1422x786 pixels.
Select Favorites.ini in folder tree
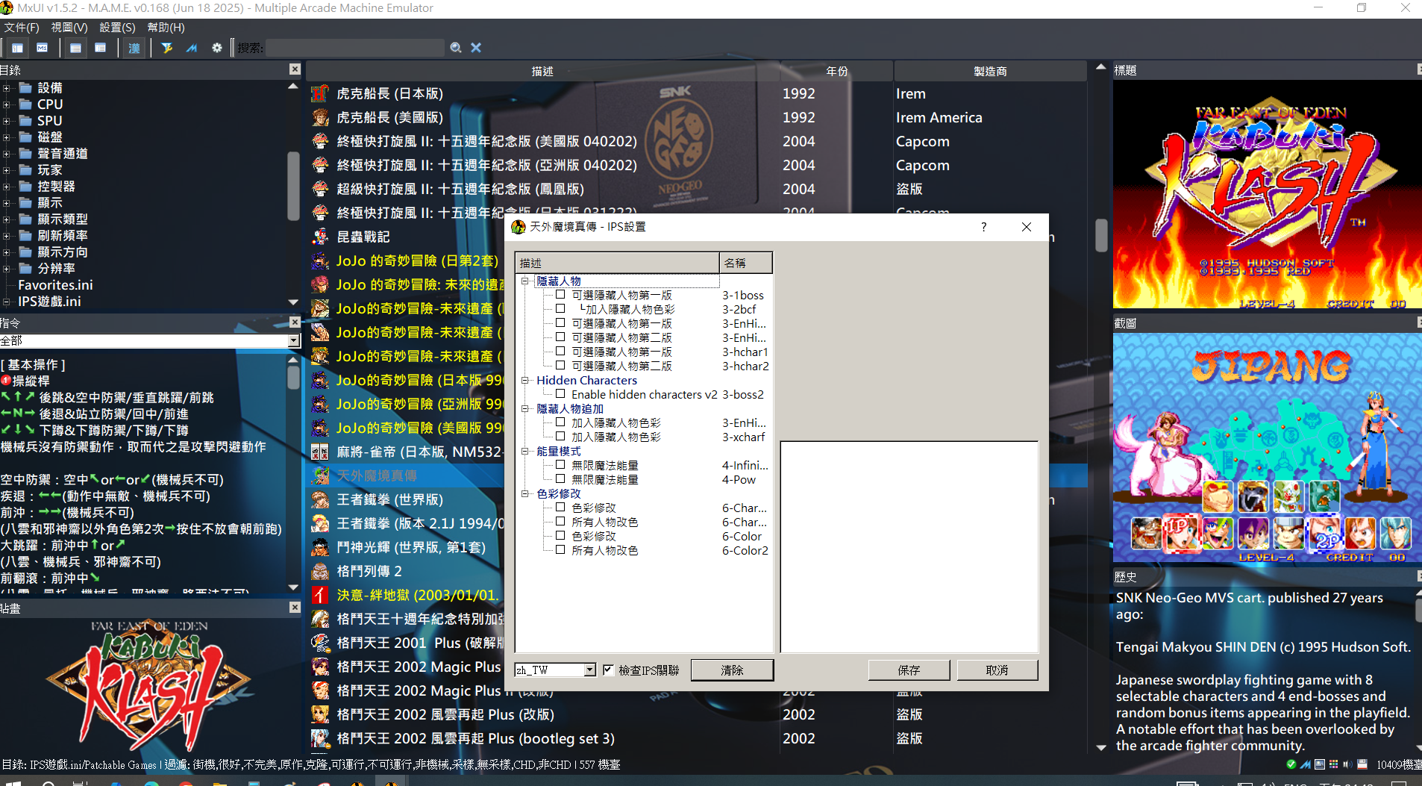(x=55, y=285)
